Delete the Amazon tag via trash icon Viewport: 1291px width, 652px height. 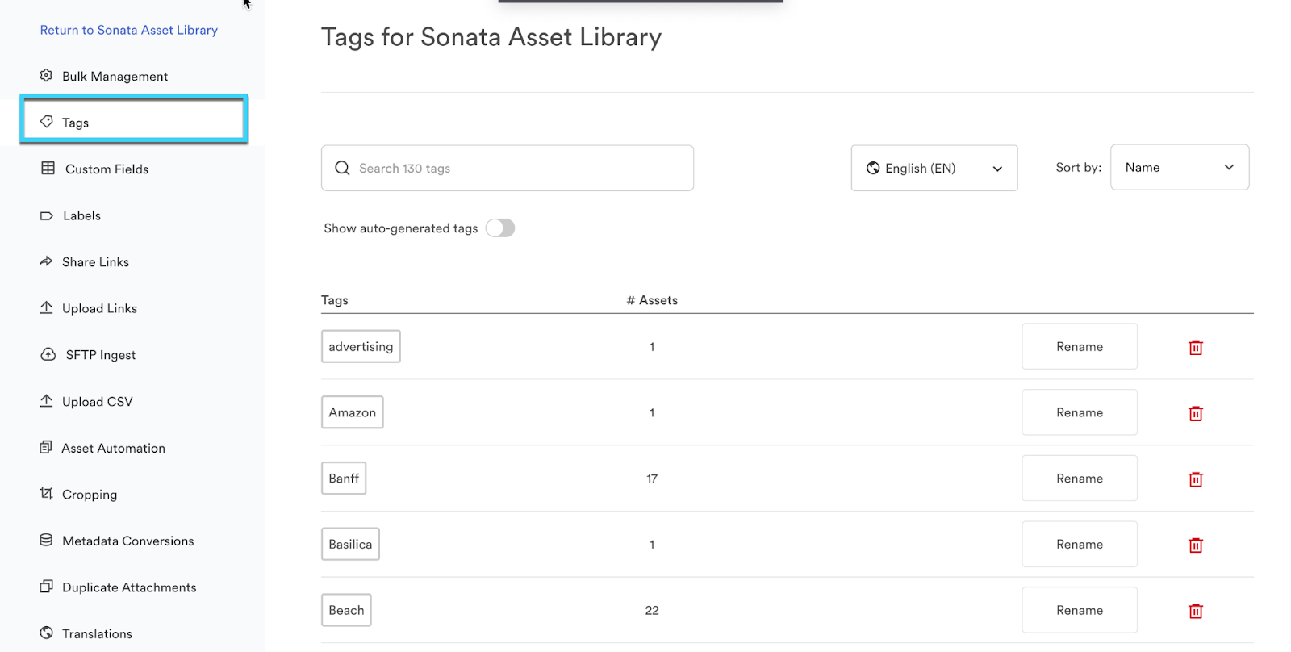point(1196,414)
